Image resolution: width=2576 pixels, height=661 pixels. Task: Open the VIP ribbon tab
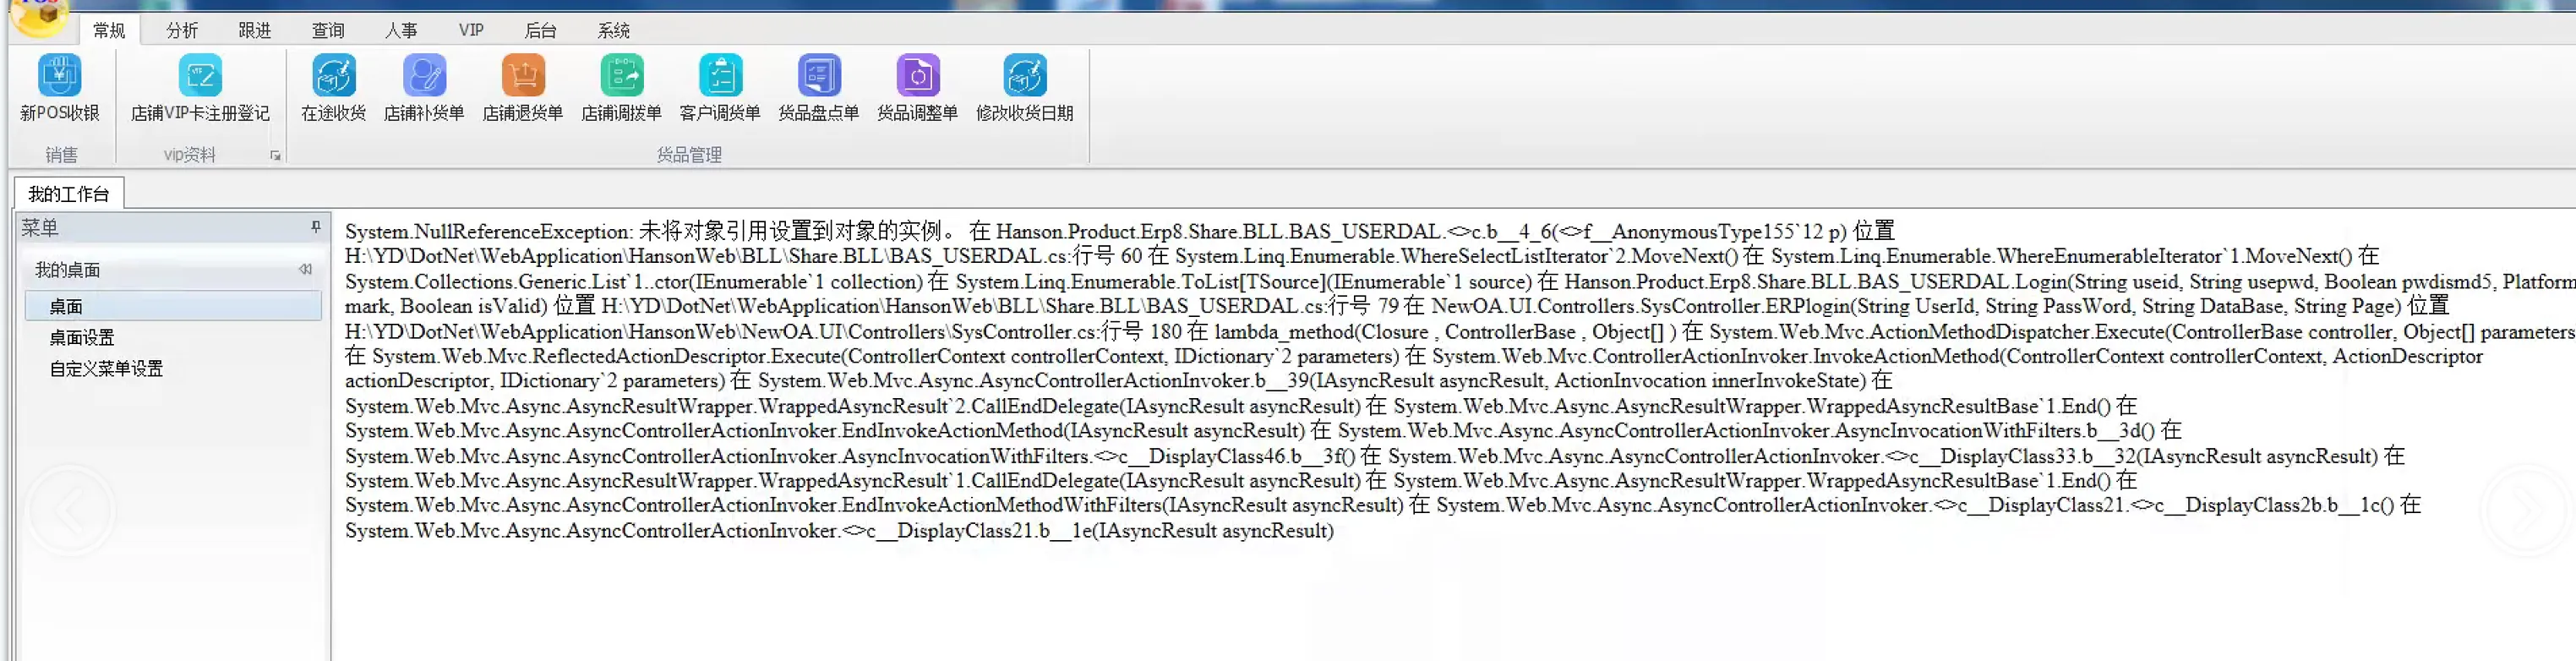click(471, 31)
